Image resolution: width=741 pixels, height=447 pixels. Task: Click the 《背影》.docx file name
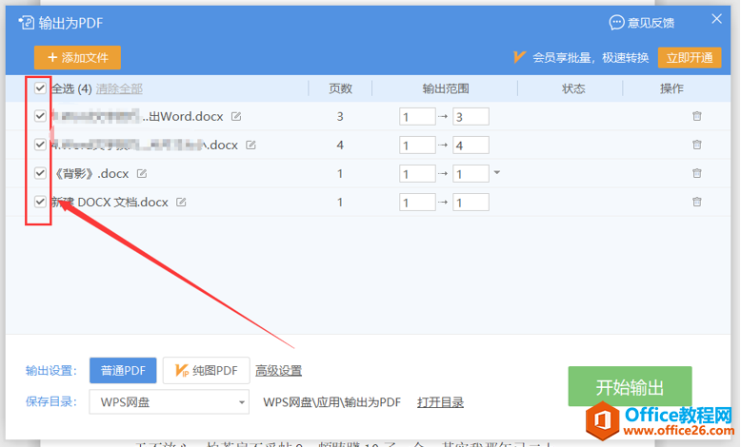(x=90, y=174)
